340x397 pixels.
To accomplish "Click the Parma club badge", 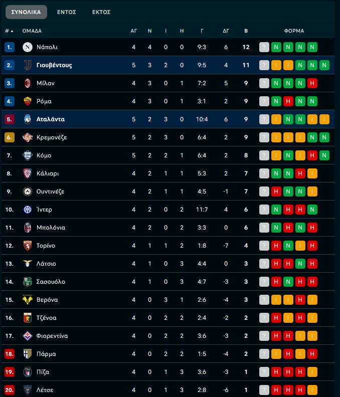I will pyautogui.click(x=28, y=354).
